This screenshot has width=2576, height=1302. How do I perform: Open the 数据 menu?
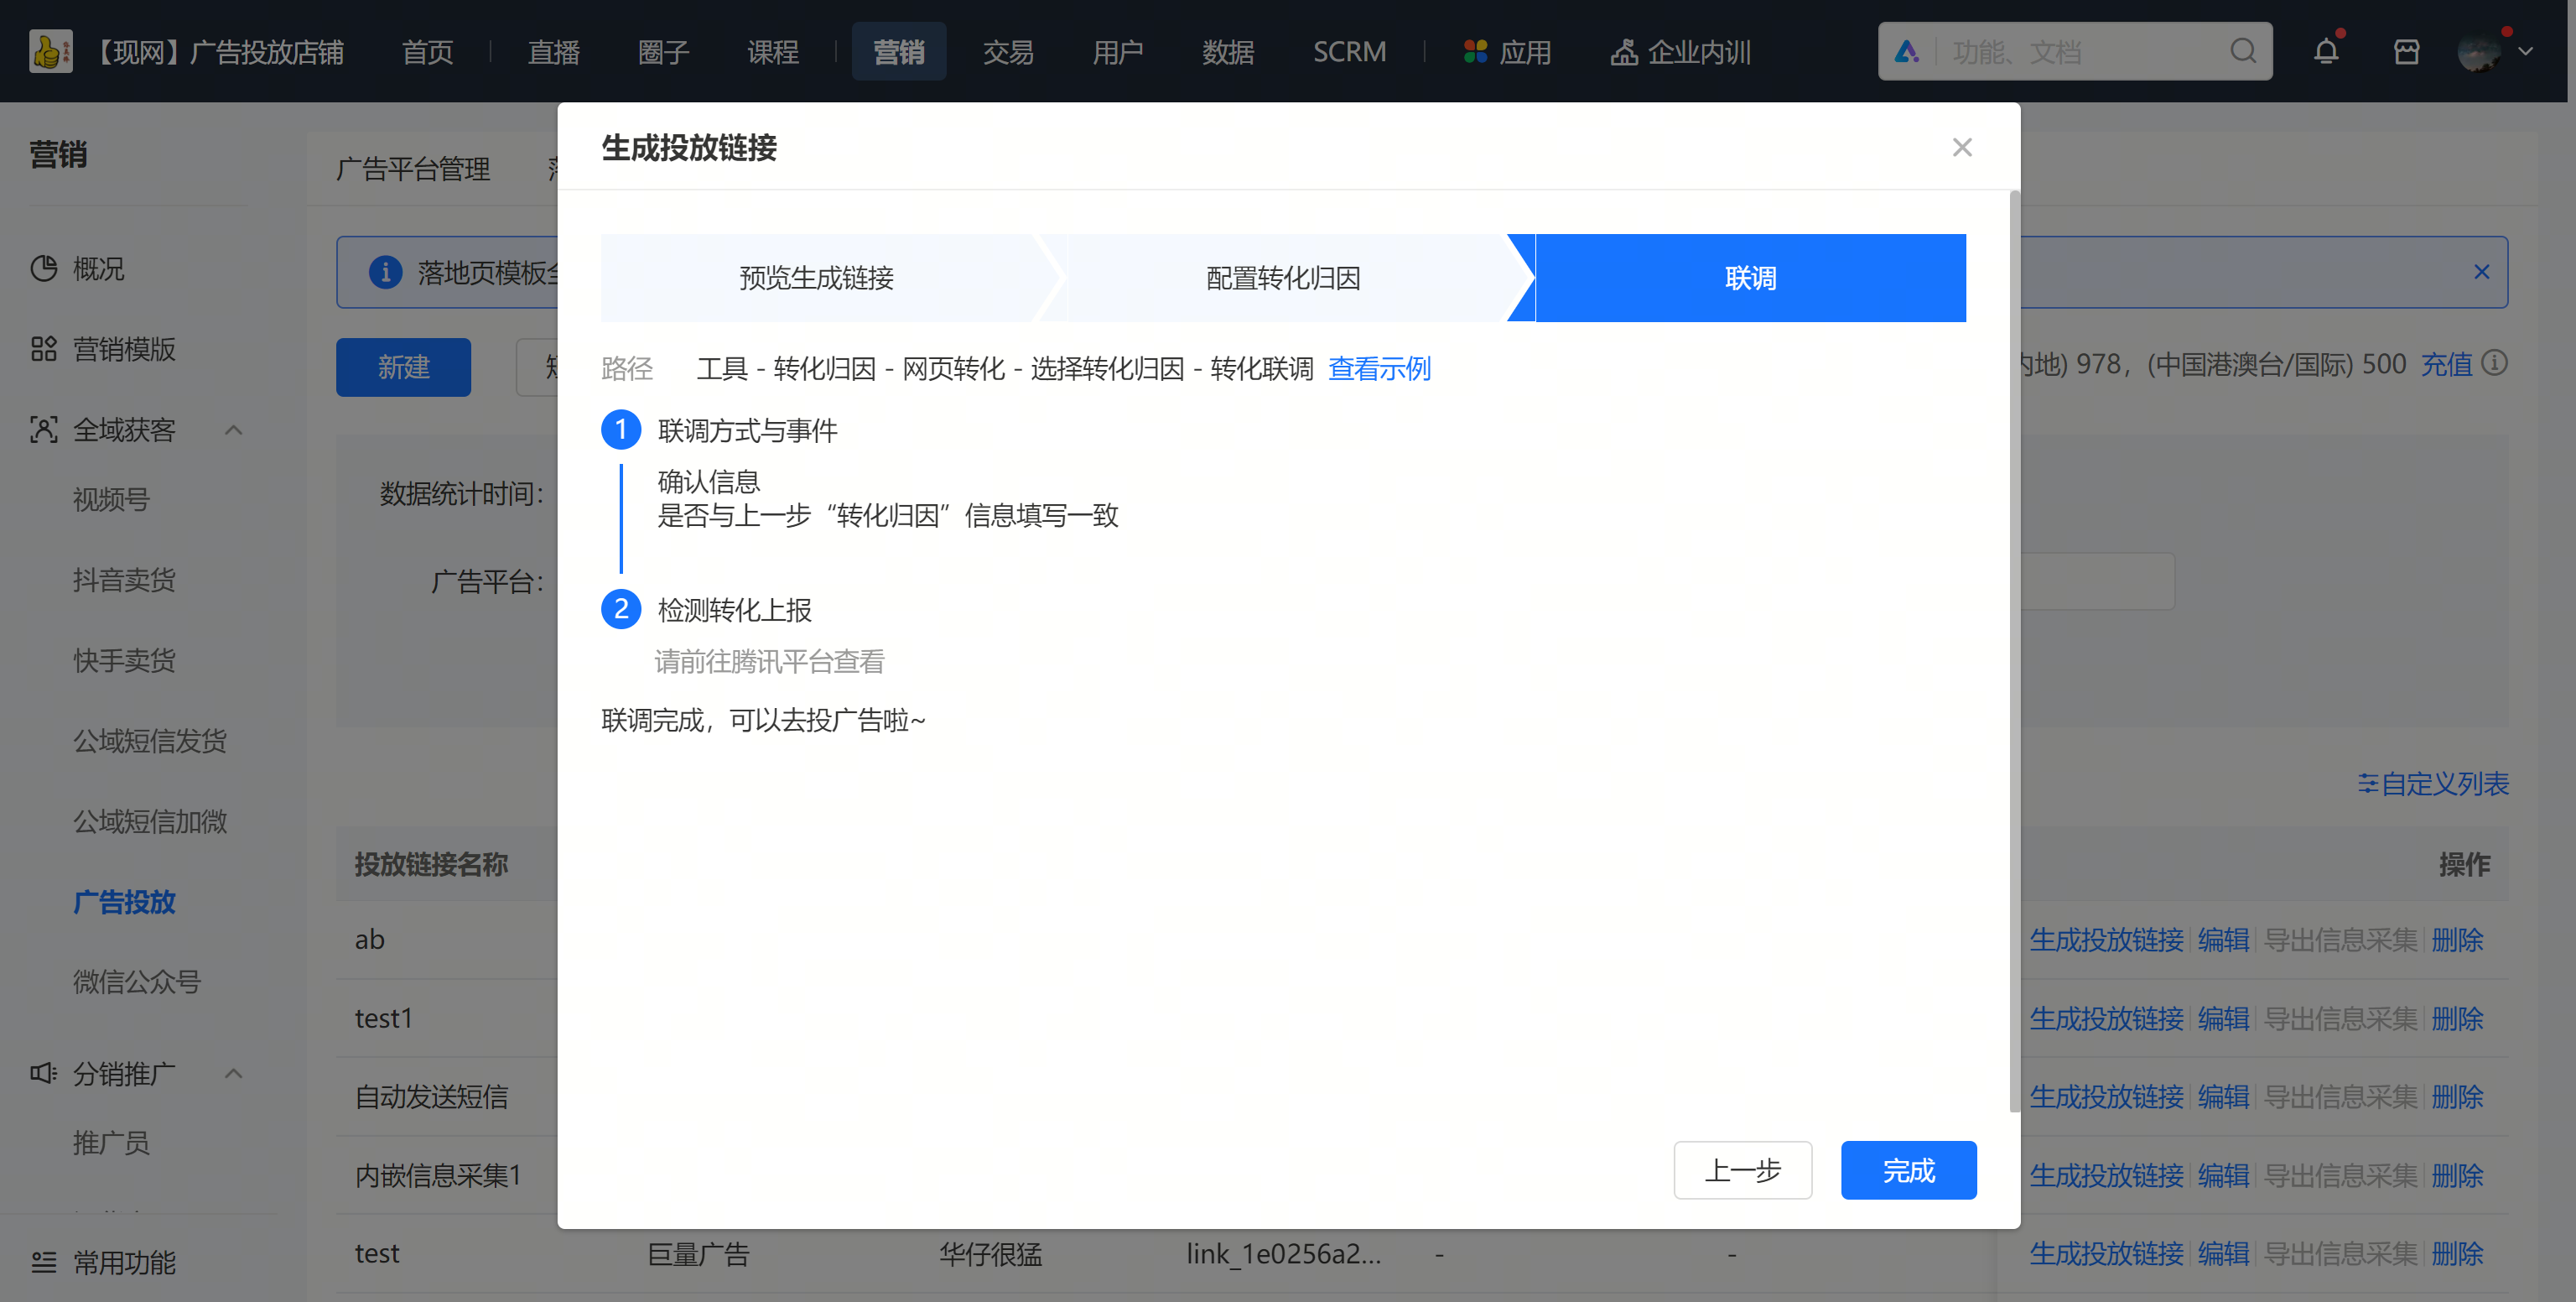click(1228, 51)
